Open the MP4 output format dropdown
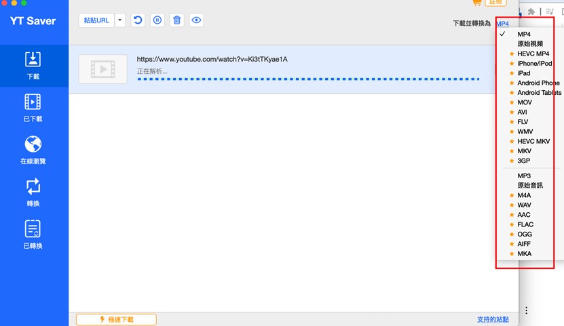 [x=502, y=24]
